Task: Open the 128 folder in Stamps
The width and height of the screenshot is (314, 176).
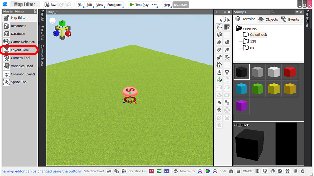Action: [253, 41]
